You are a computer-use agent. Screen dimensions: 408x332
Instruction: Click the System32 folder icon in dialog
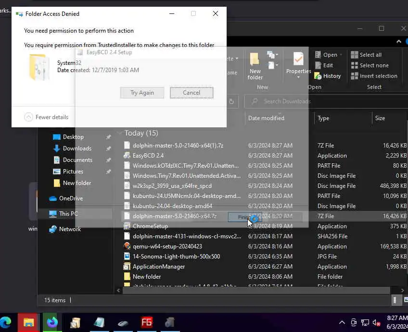tap(39, 66)
